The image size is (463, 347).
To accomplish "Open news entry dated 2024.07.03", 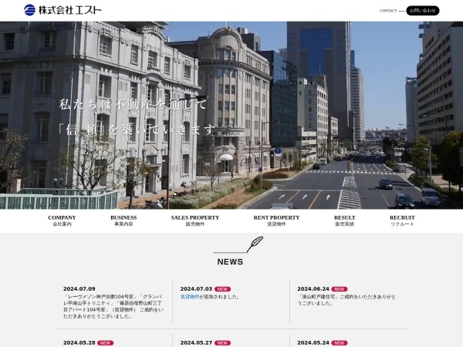I will click(196, 289).
